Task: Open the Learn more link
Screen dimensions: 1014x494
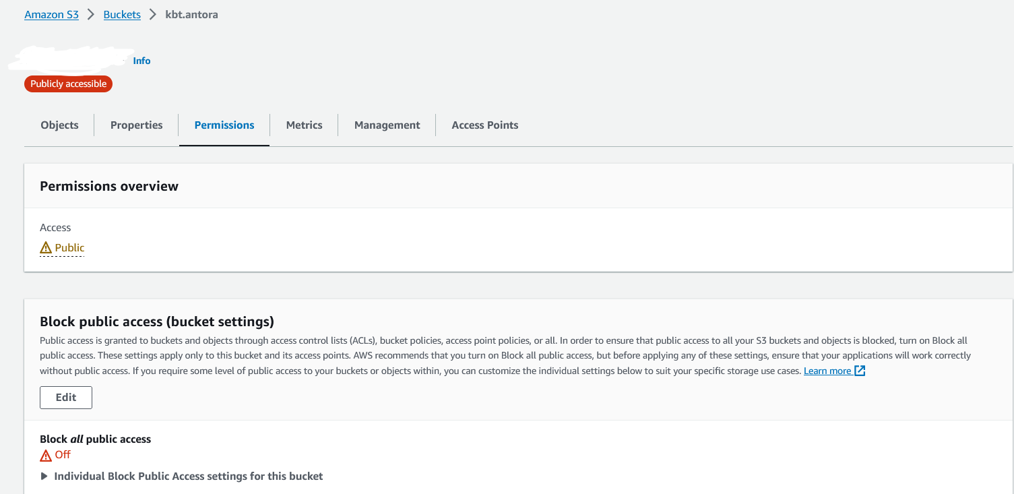Action: 827,371
